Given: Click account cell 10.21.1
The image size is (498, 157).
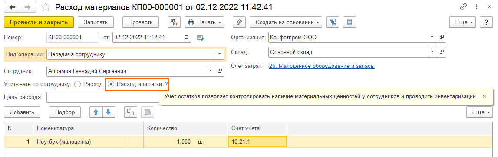Looking at the screenshot, I should (x=257, y=141).
